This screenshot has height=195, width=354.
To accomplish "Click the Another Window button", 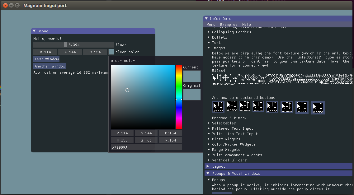I will tap(50, 66).
